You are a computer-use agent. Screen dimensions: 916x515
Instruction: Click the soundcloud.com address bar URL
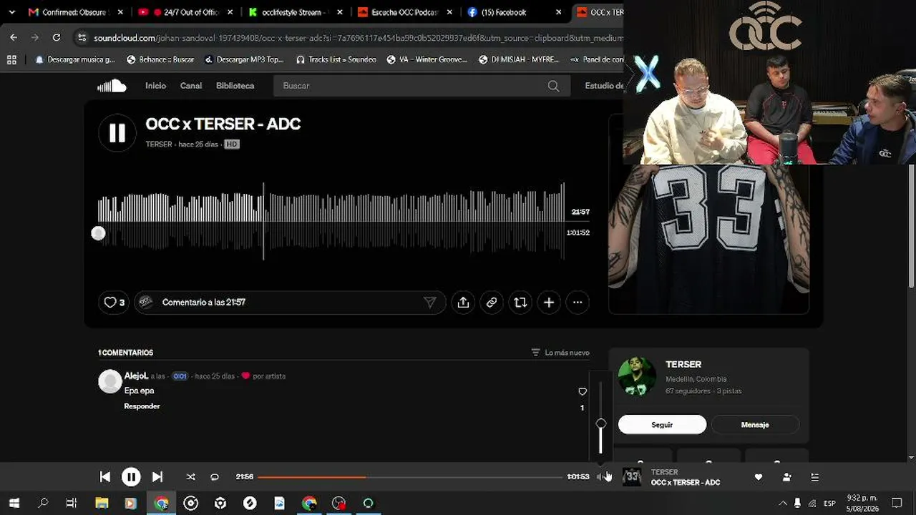tap(358, 38)
